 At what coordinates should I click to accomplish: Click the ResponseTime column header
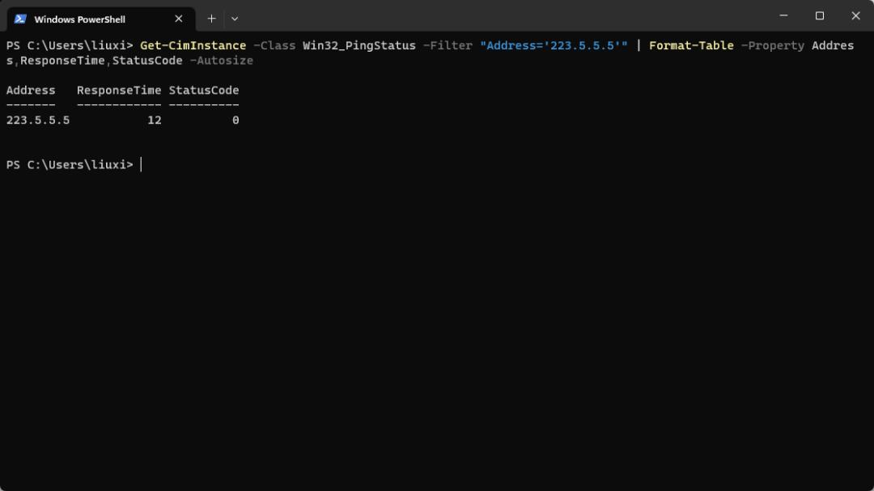119,91
